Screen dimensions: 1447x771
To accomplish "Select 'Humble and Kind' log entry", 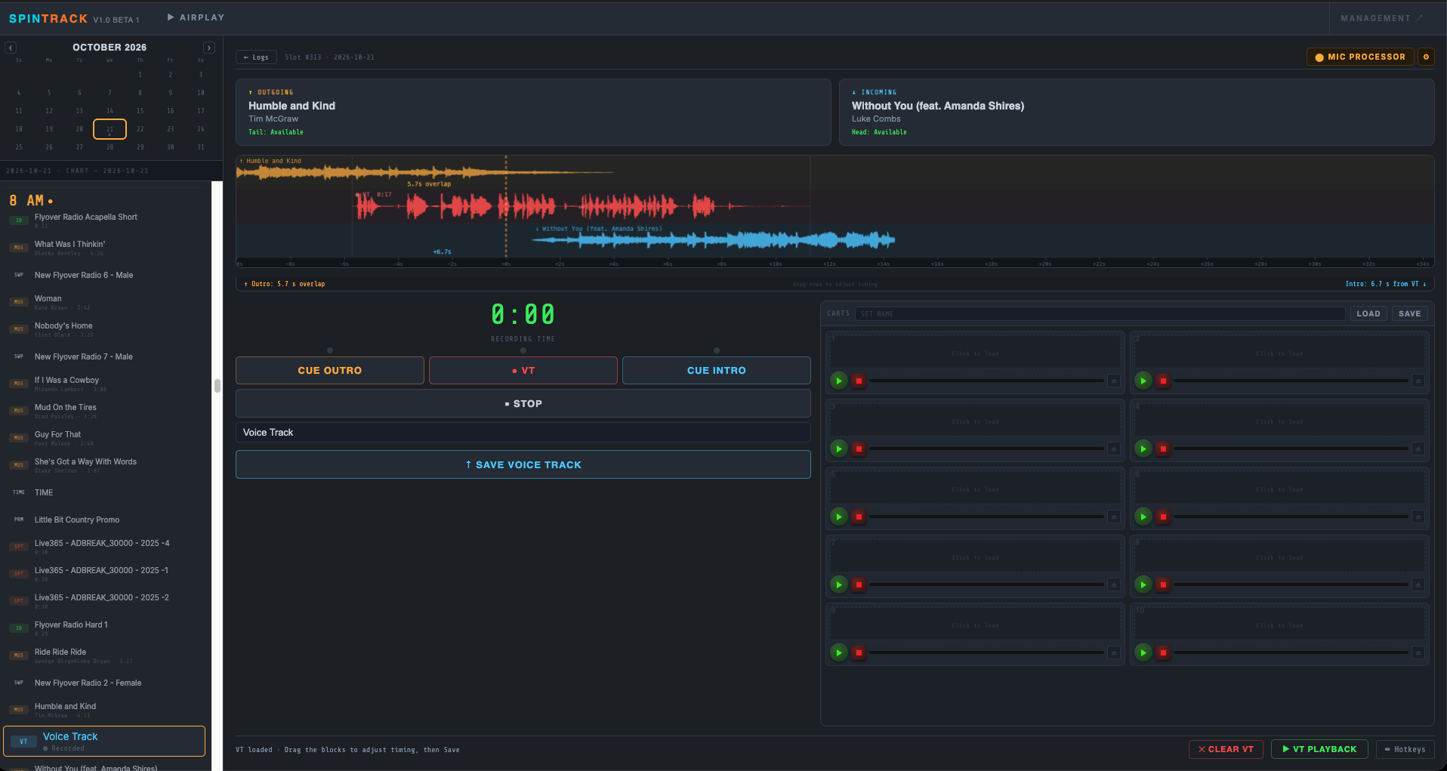I will pos(104,710).
